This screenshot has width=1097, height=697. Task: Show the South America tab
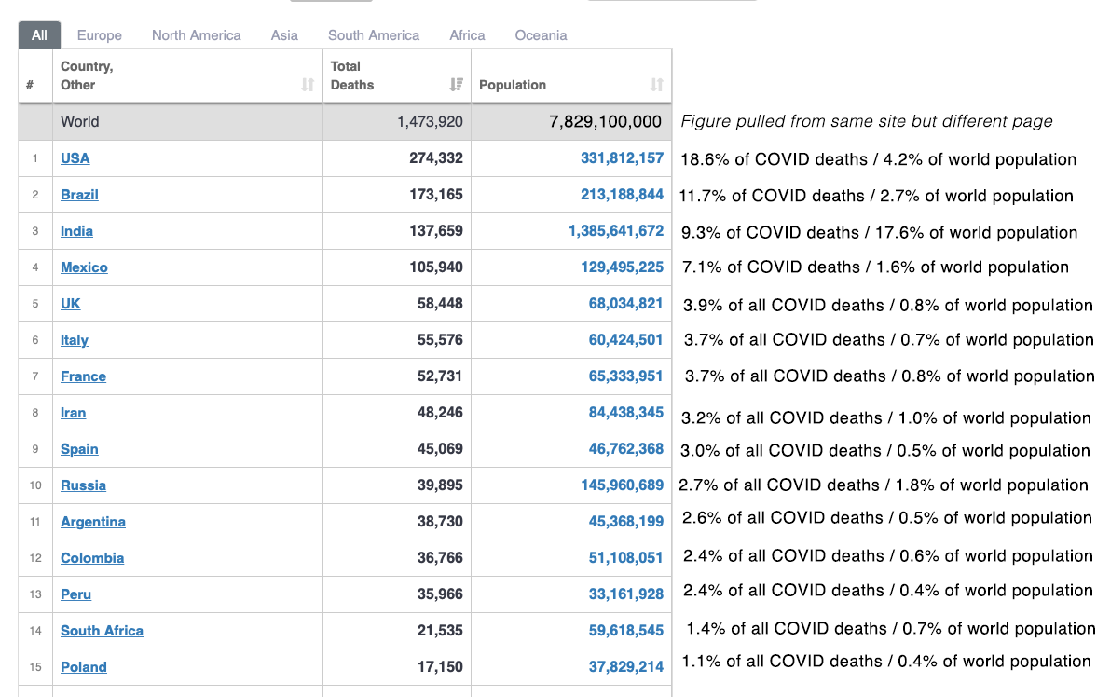pyautogui.click(x=373, y=35)
